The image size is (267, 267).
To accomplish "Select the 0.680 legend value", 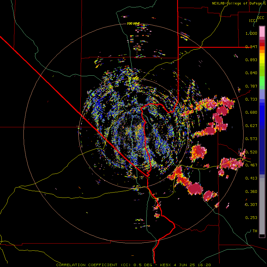I will tap(251, 112).
